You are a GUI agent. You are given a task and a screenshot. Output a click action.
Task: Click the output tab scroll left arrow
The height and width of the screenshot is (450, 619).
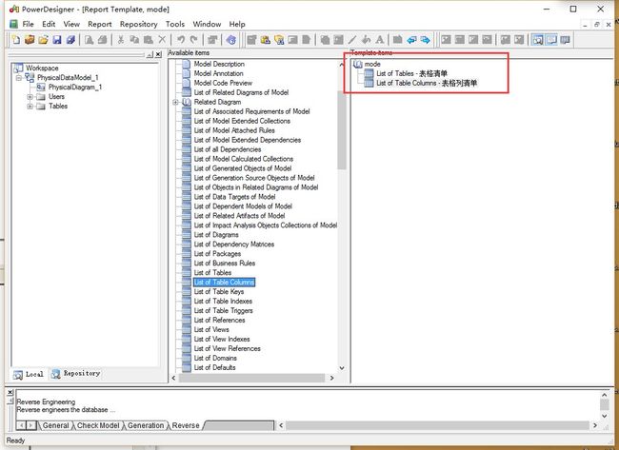(22, 425)
